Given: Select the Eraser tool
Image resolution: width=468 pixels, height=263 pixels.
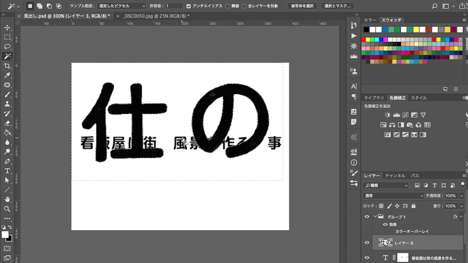Looking at the screenshot, I should (x=7, y=123).
